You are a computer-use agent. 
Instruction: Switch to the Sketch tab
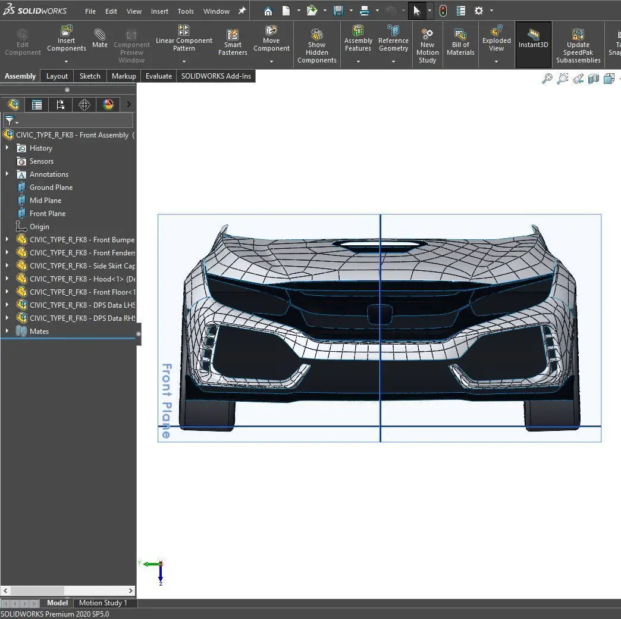90,76
